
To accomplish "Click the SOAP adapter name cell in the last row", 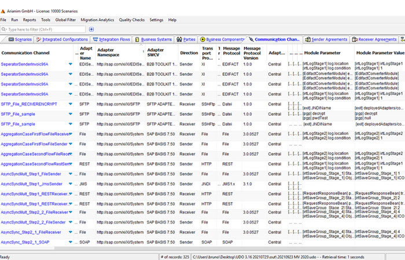I will (x=84, y=242).
